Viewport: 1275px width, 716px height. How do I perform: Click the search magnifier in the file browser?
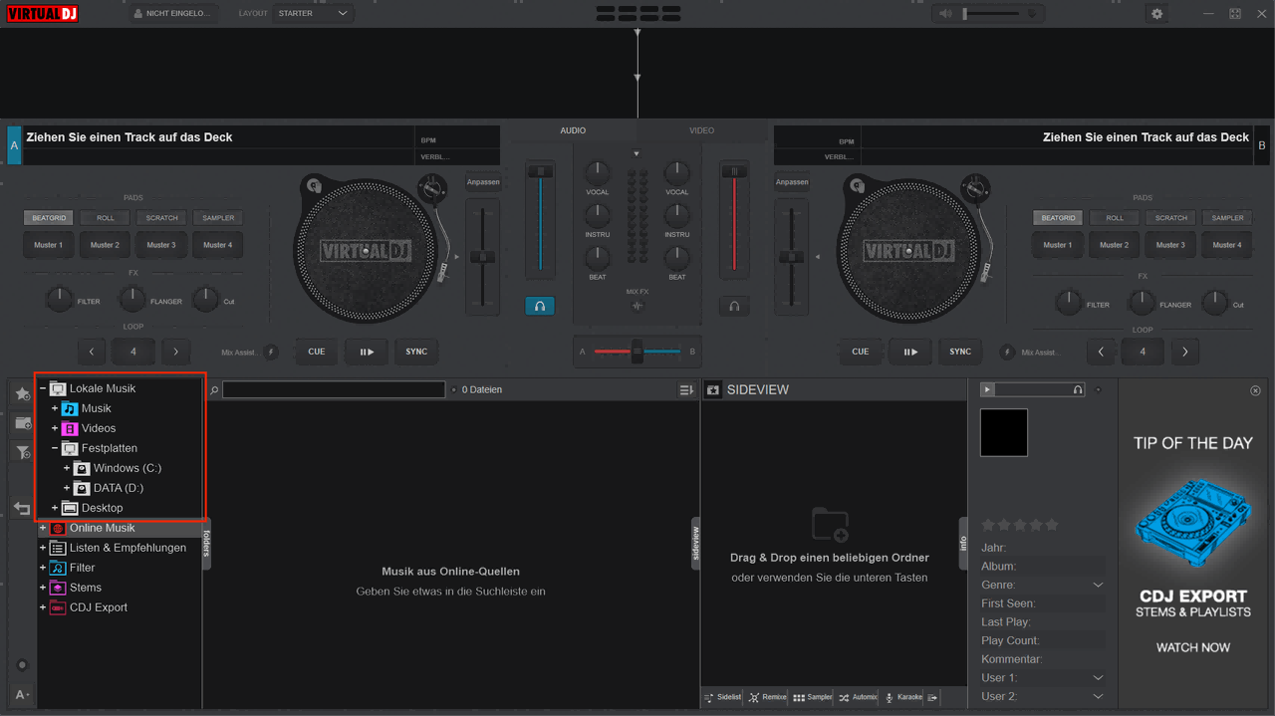212,389
